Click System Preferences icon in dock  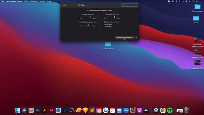tap(133, 111)
